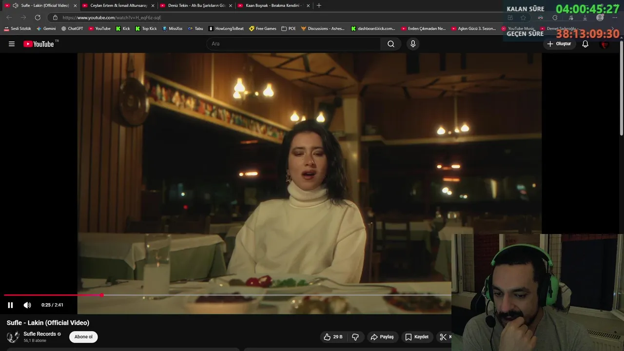This screenshot has height=351, width=624.
Task: Open the YouTube hamburger guide menu
Action: pyautogui.click(x=12, y=44)
